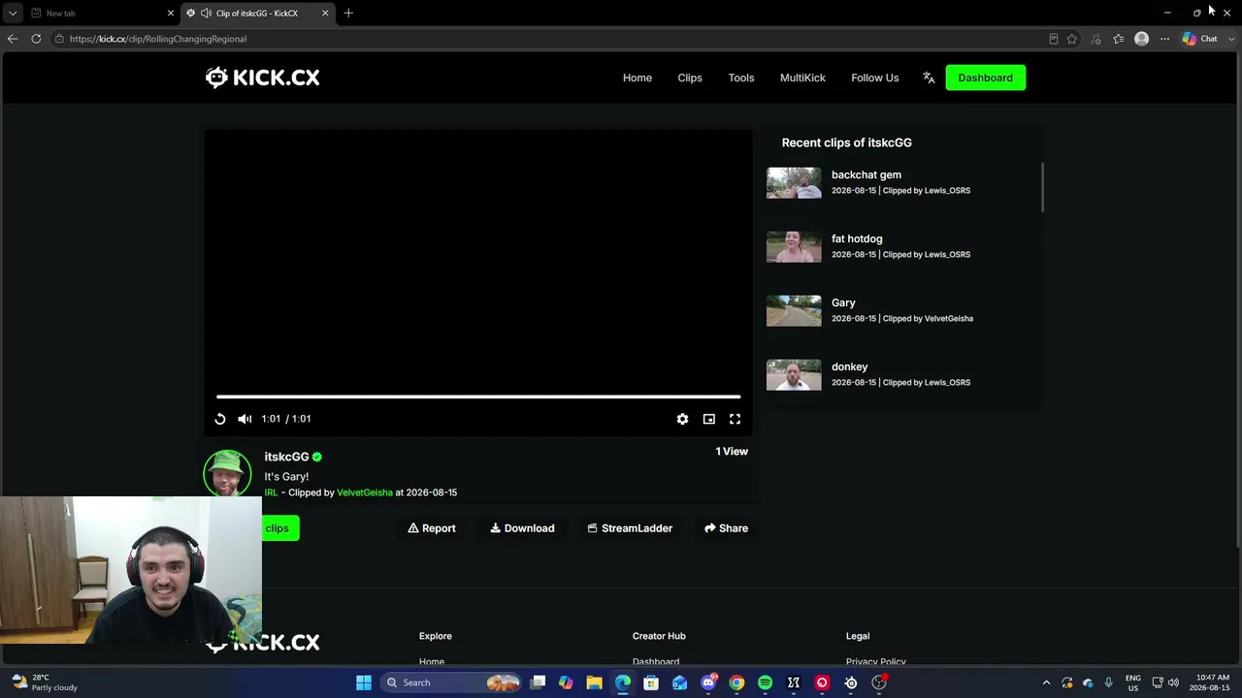Unmute the video with the speaker icon

pyautogui.click(x=245, y=419)
